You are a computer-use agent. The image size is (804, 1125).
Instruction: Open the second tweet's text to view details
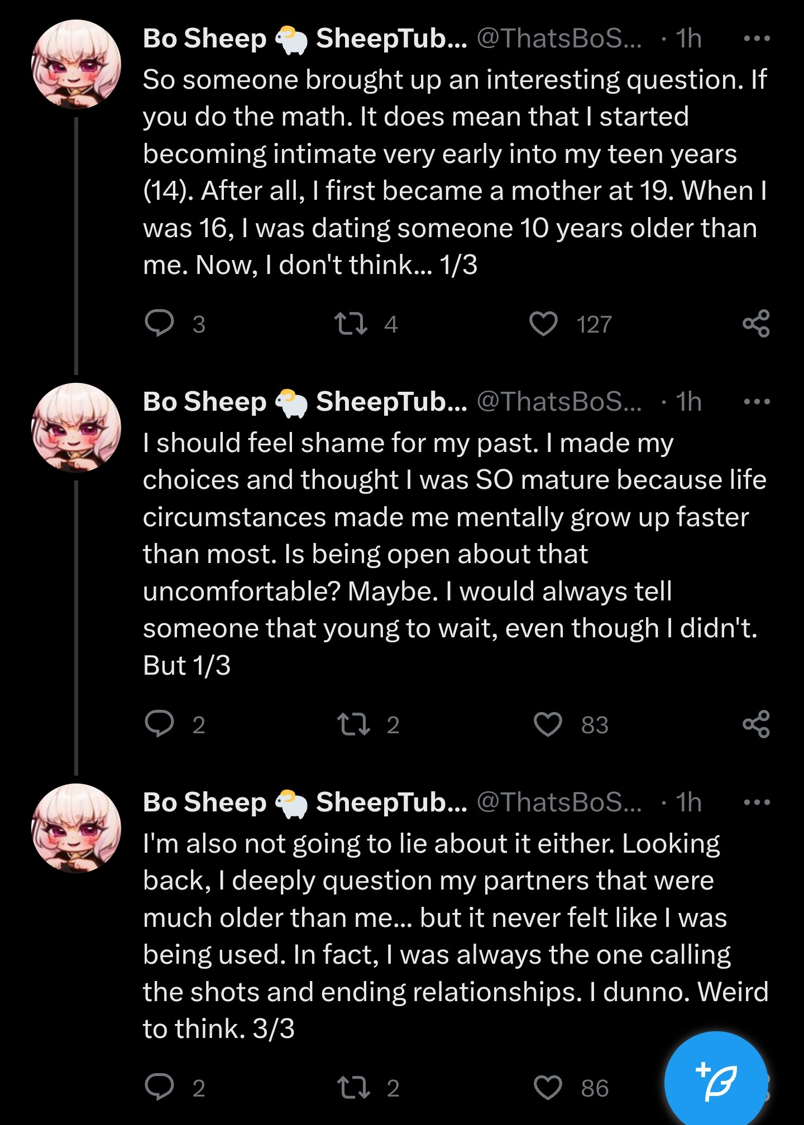[455, 554]
